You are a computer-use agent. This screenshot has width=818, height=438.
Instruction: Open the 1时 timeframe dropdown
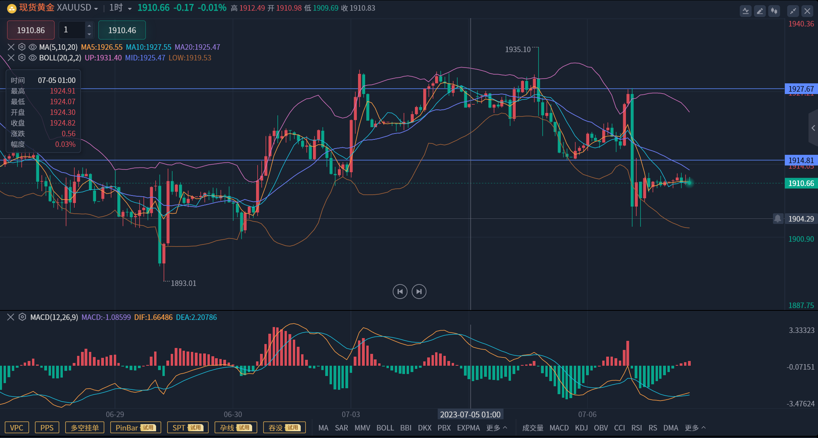pyautogui.click(x=130, y=8)
